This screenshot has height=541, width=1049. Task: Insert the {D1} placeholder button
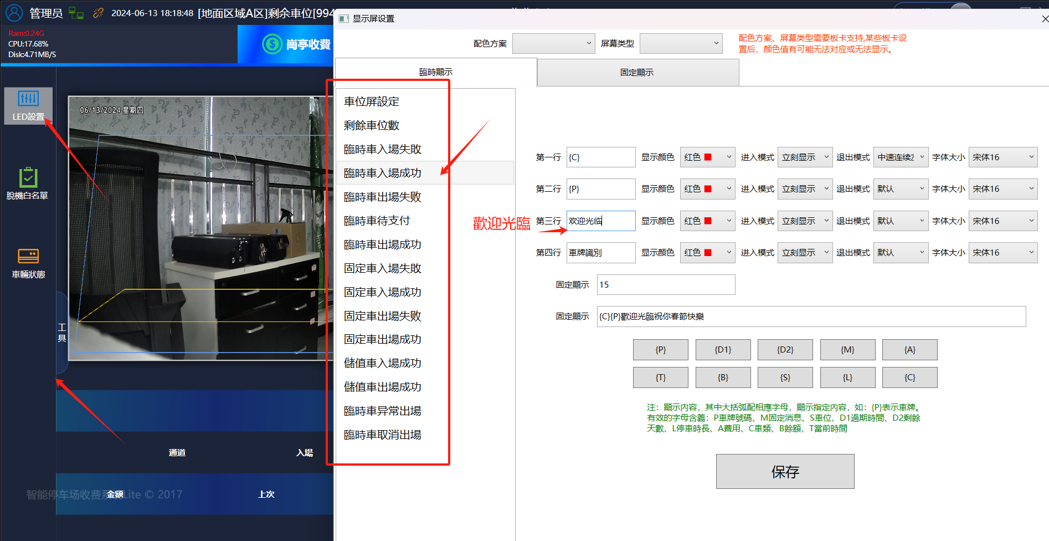click(x=723, y=350)
